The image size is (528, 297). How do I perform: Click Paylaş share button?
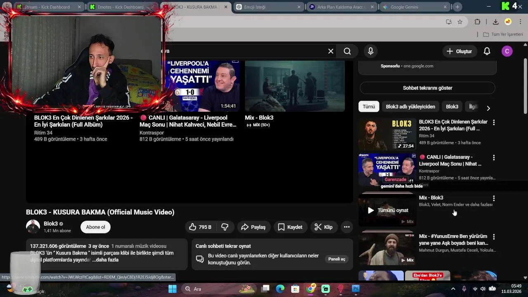click(x=254, y=227)
